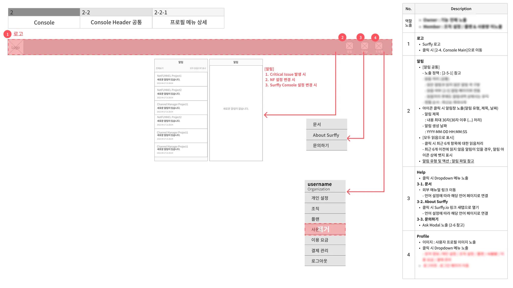Click red annotation badge number 1
The image size is (513, 288).
[8, 34]
